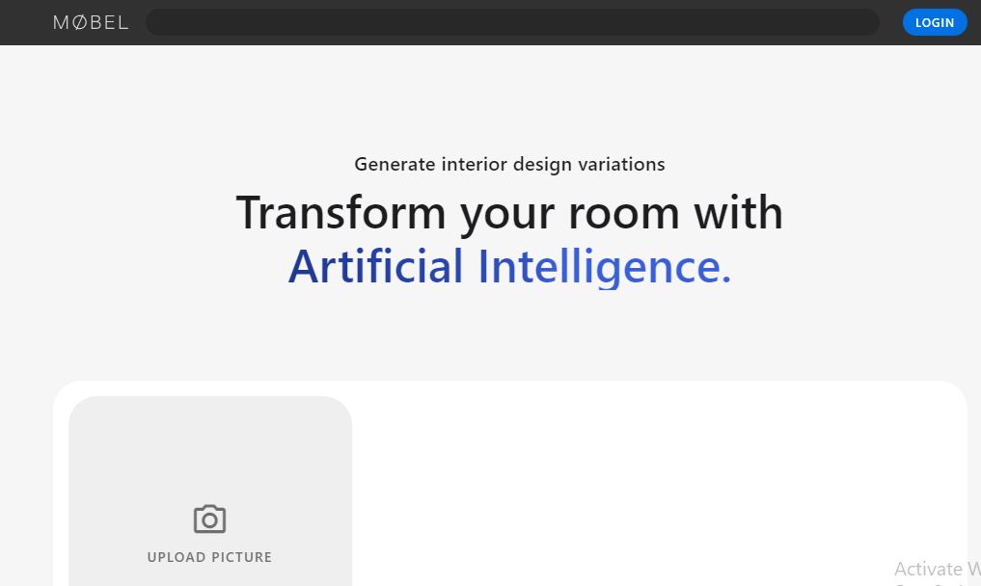Viewport: 981px width, 586px height.
Task: Focus the dark bar in the header
Action: [x=511, y=22]
